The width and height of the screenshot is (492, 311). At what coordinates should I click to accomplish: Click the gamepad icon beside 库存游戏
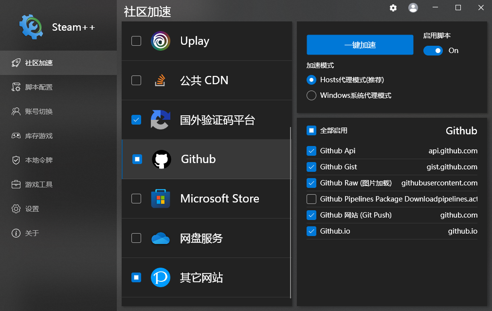16,136
